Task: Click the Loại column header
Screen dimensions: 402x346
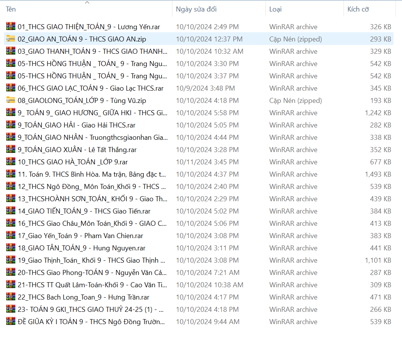Action: [x=275, y=9]
